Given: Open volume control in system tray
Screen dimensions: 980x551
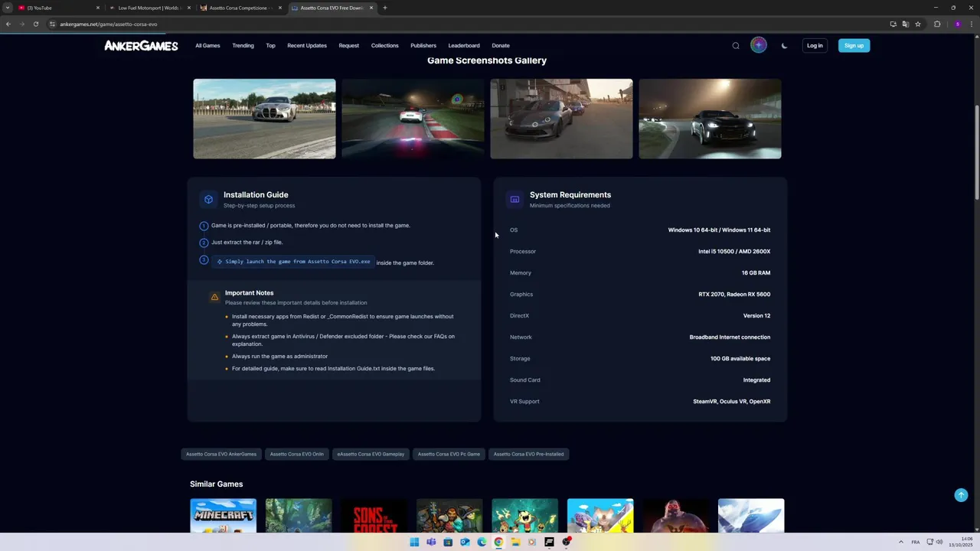Looking at the screenshot, I should [939, 542].
